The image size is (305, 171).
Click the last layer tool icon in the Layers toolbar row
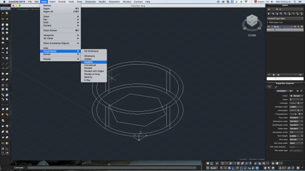point(302,14)
